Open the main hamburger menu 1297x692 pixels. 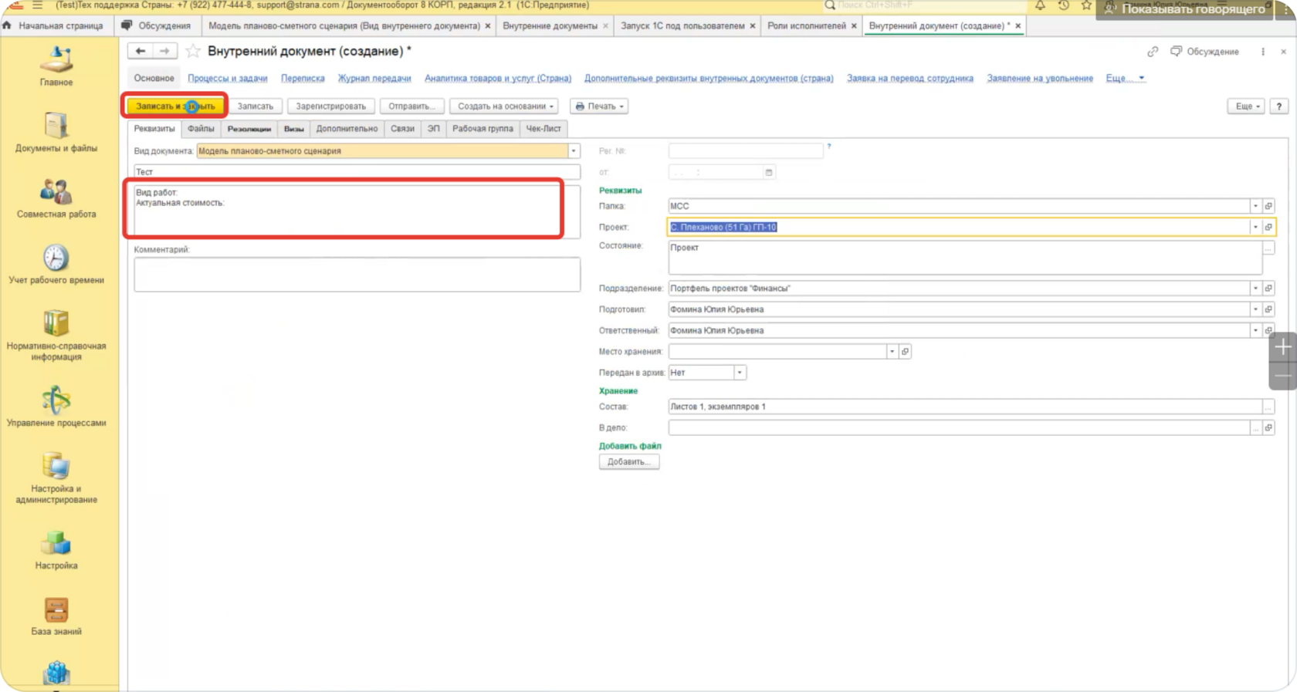(x=37, y=5)
